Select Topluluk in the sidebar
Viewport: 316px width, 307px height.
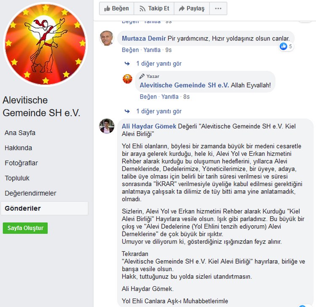(17, 178)
